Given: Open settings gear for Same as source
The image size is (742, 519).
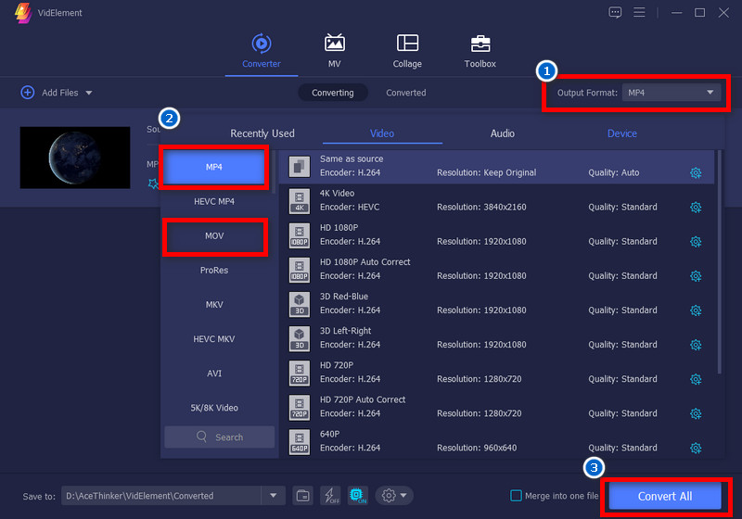Looking at the screenshot, I should point(695,172).
